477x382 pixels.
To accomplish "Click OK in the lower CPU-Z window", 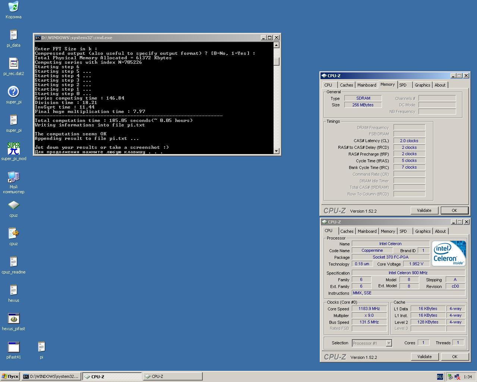I will tap(455, 357).
